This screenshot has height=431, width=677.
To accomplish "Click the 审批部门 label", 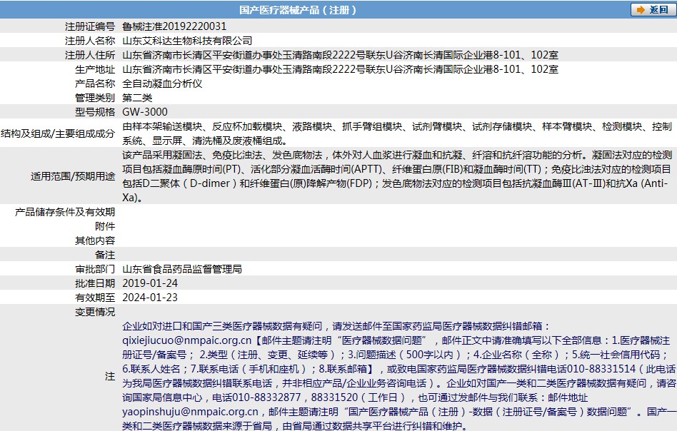I will (x=95, y=269).
